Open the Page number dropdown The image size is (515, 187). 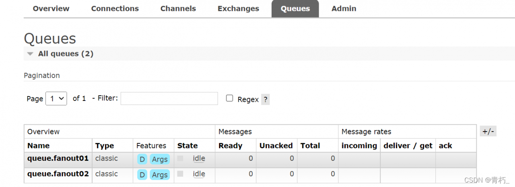coord(56,99)
